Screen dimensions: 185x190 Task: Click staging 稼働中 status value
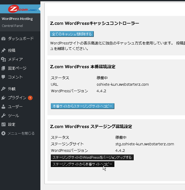121,137
